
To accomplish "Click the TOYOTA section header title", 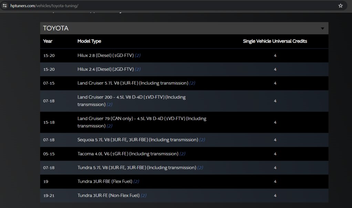I will coord(56,28).
